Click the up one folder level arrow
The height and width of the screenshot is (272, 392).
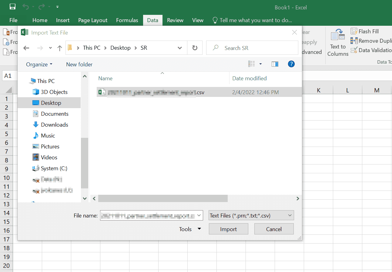59,48
